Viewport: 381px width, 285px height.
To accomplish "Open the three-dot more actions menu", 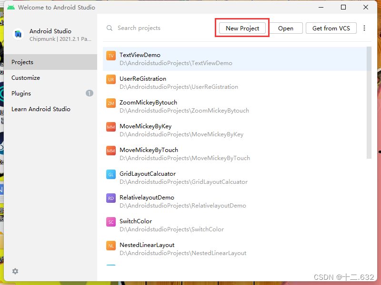I will [x=364, y=28].
